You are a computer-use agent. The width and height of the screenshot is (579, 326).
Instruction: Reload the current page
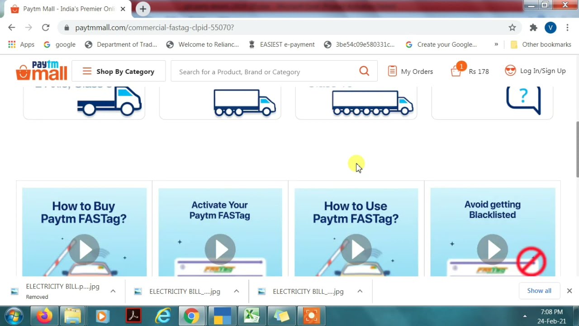click(46, 28)
